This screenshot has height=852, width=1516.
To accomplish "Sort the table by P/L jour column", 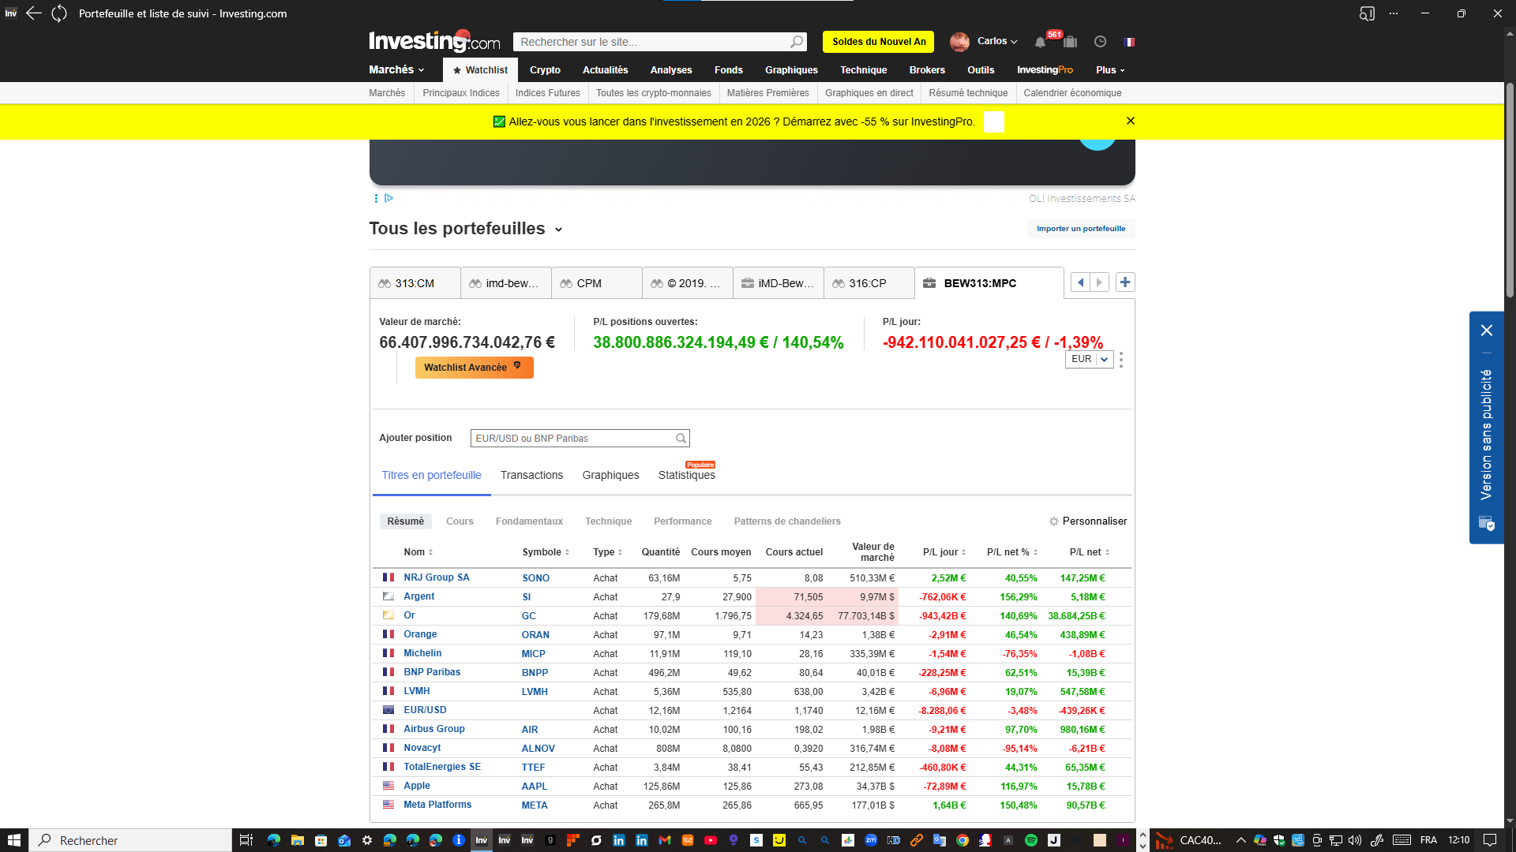I will click(x=944, y=552).
